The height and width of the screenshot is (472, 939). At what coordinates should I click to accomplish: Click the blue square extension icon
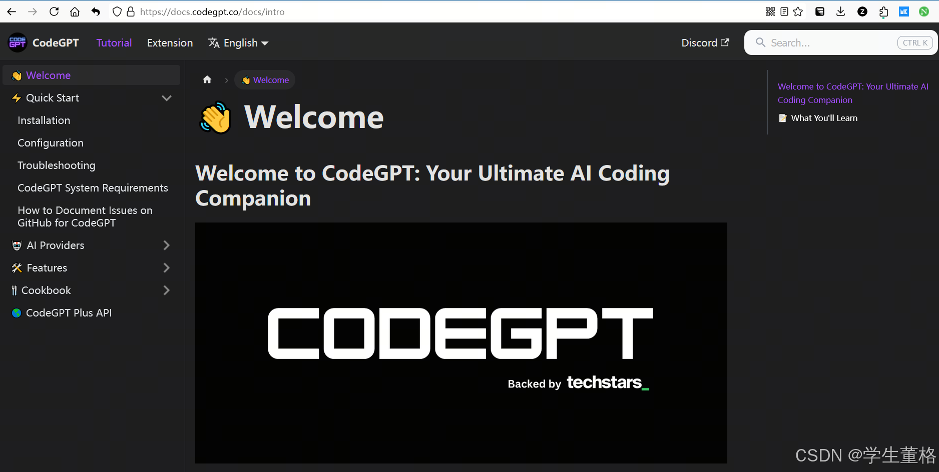click(904, 11)
